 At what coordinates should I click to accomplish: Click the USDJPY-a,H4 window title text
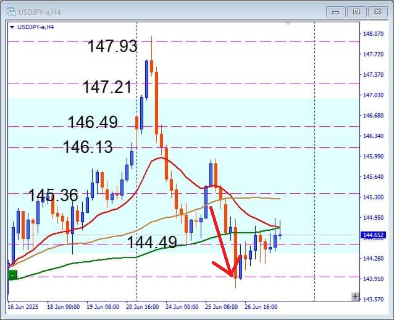(x=39, y=12)
